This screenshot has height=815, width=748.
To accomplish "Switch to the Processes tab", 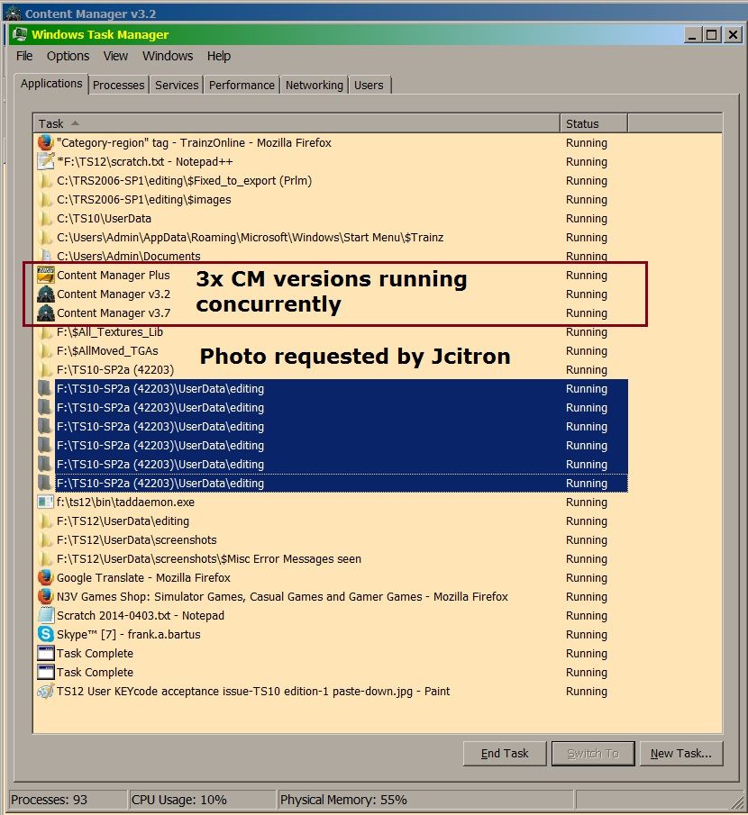I will tap(119, 85).
